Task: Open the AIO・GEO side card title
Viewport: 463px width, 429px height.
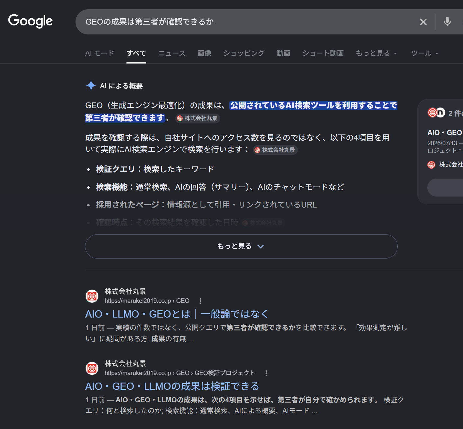Action: point(445,133)
